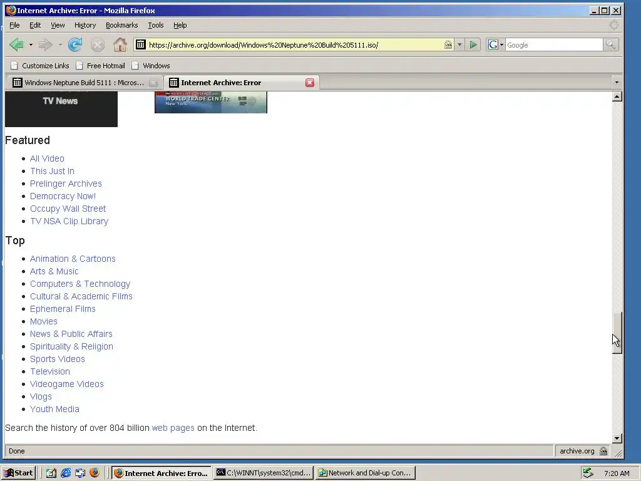641x481 pixels.
Task: Open the Google search engine selector
Action: point(496,44)
